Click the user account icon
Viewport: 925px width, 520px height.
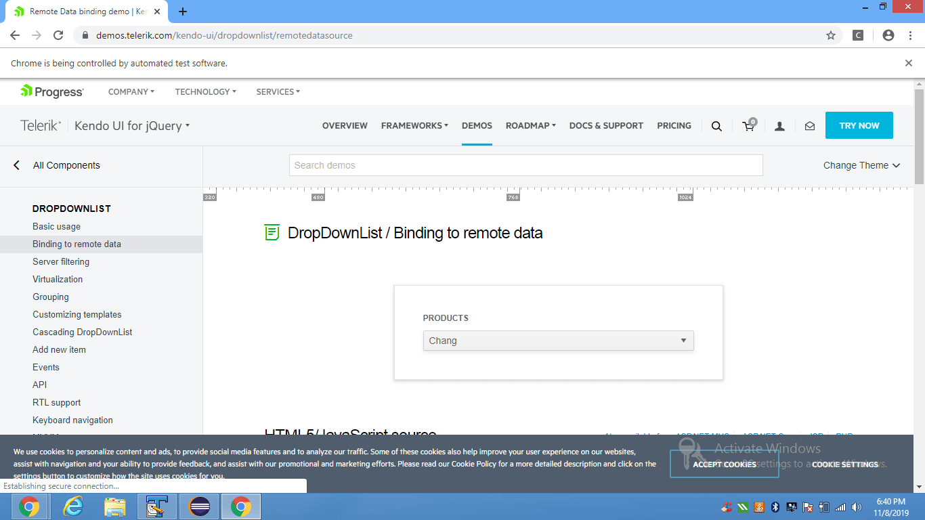(x=779, y=126)
